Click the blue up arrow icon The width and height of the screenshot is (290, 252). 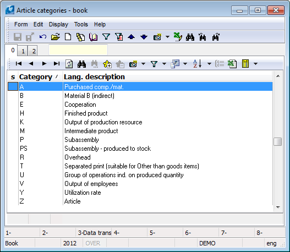click(x=132, y=37)
